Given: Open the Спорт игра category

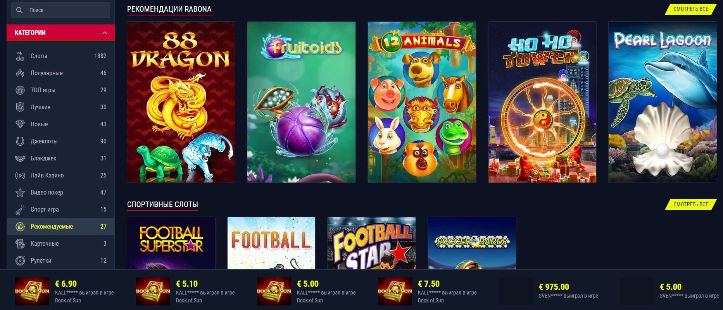Looking at the screenshot, I should pos(60,210).
